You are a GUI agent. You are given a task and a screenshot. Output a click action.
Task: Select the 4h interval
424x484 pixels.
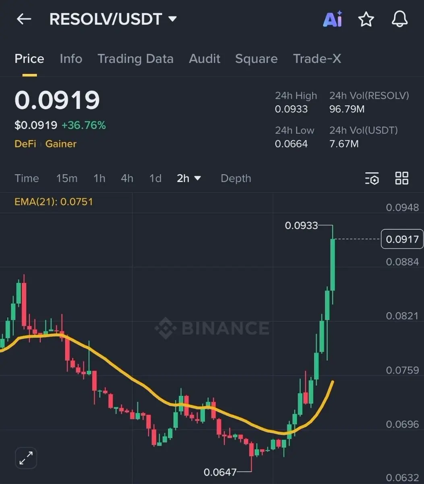pos(127,178)
